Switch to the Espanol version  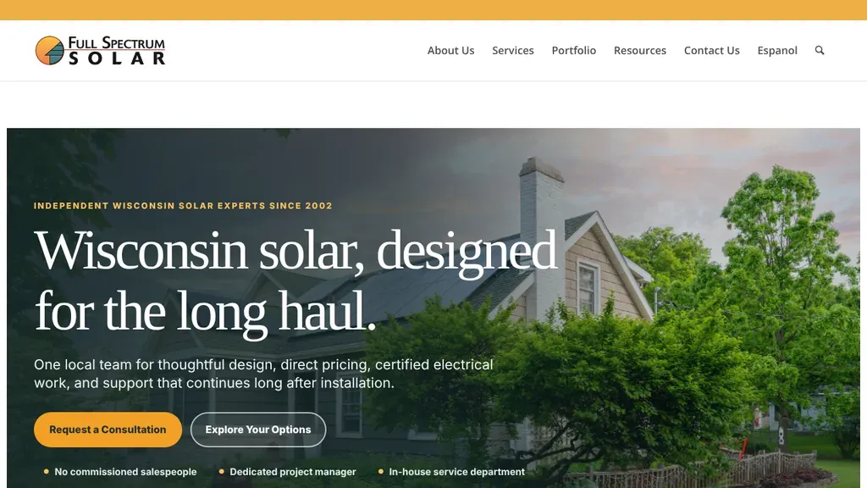click(x=777, y=50)
